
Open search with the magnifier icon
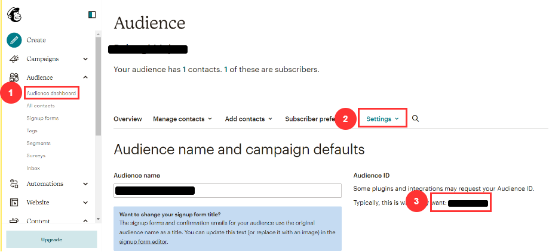pos(416,119)
